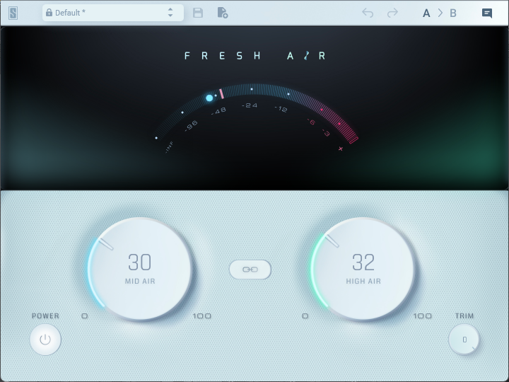Click the High Air knob
The width and height of the screenshot is (509, 382).
pos(363,269)
